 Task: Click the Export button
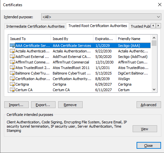43,105
